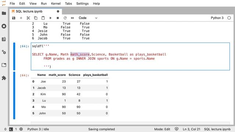Image resolution: width=235 pixels, height=132 pixels.
Task: Restart the kernel icon
Action: (65, 18)
